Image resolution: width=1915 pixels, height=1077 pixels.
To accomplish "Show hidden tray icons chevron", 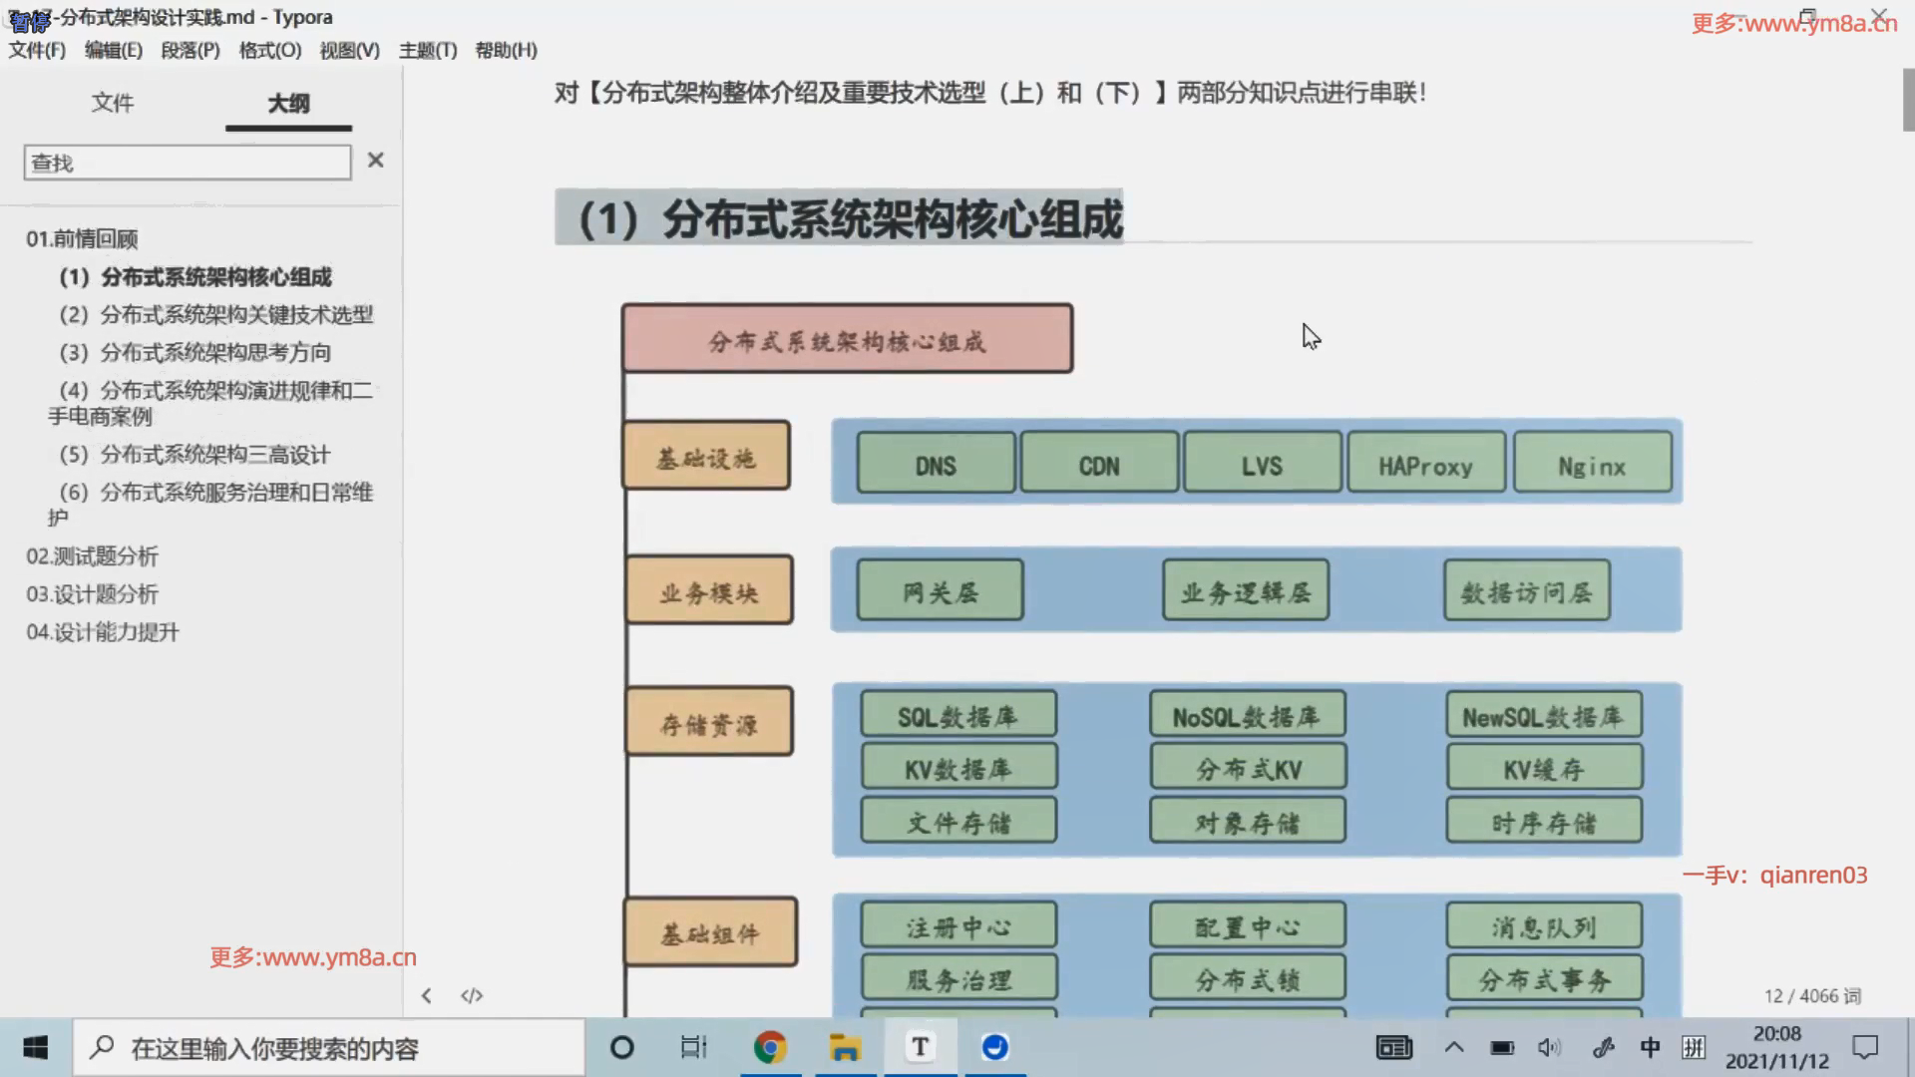I will (x=1454, y=1047).
